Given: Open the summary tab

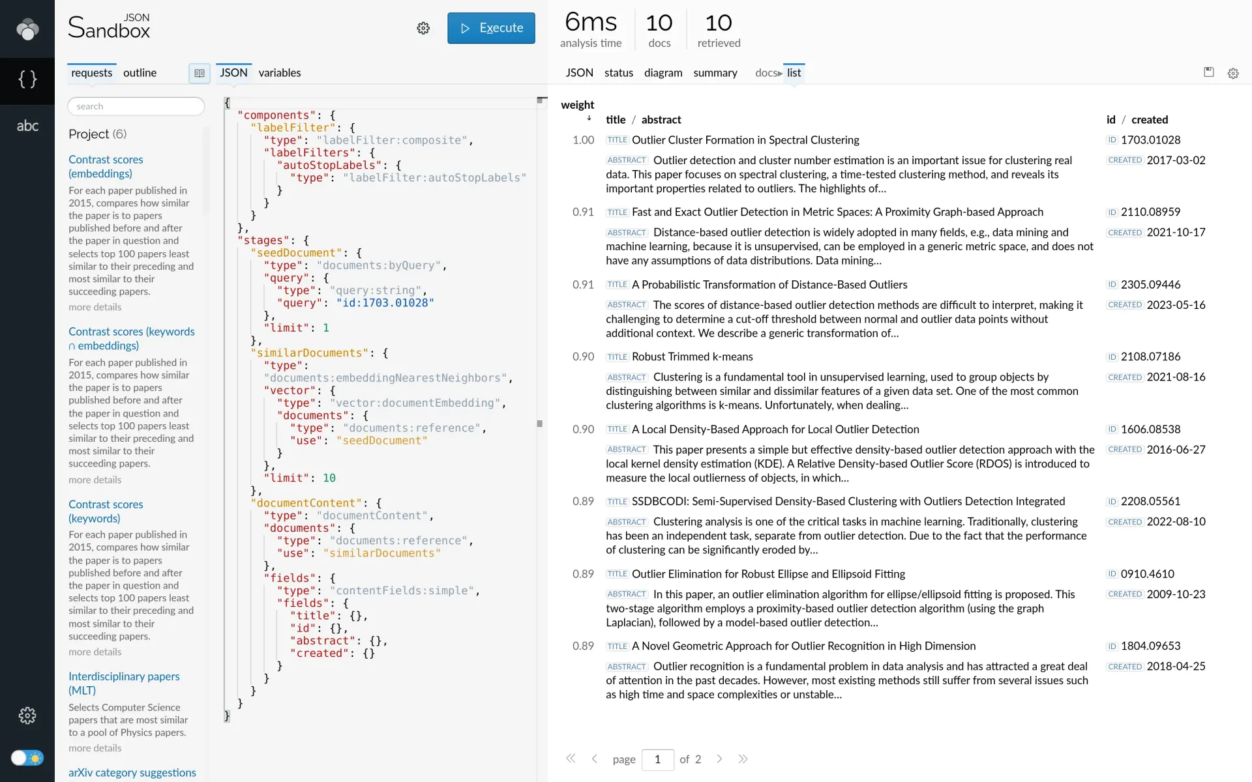Looking at the screenshot, I should [x=715, y=73].
